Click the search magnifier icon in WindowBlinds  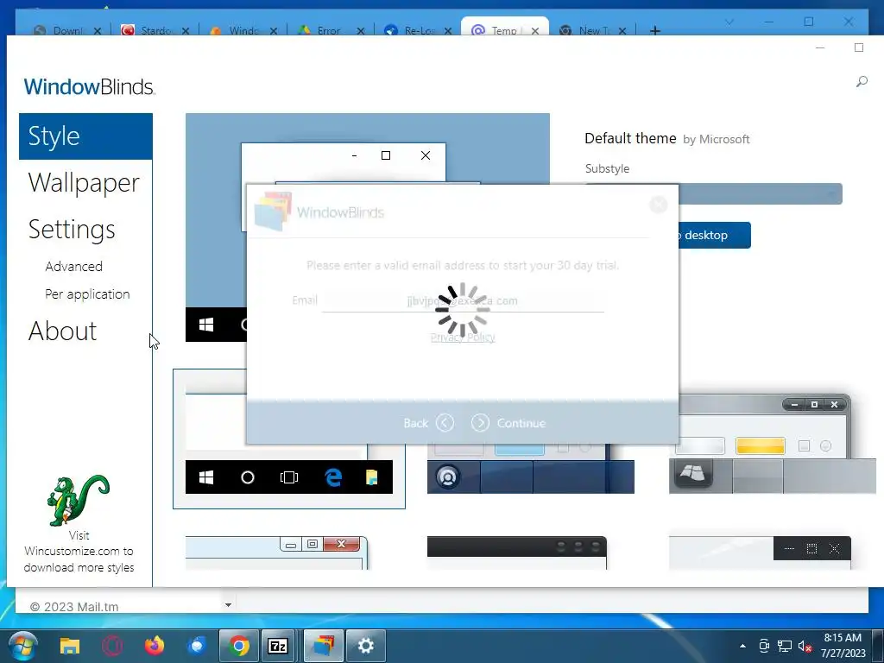point(862,82)
